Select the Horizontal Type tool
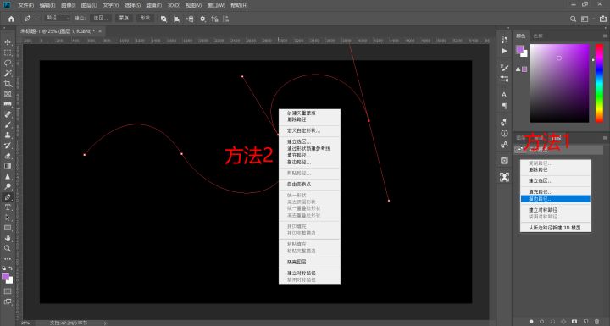Image resolution: width=610 pixels, height=326 pixels. coord(8,207)
